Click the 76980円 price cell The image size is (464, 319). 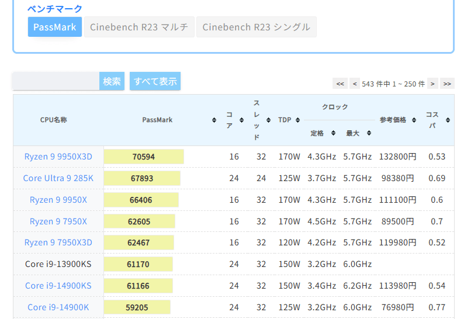(397, 307)
